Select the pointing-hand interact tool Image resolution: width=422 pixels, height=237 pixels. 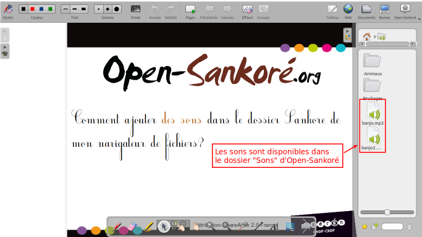tap(180, 227)
